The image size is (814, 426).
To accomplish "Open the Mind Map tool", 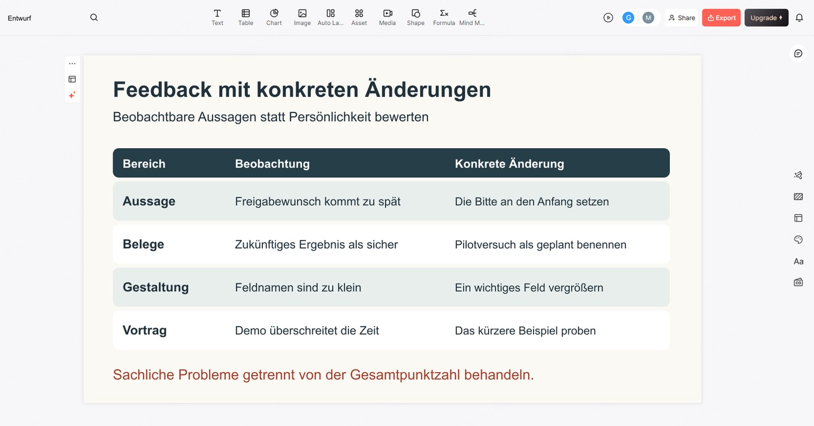I will (472, 18).
